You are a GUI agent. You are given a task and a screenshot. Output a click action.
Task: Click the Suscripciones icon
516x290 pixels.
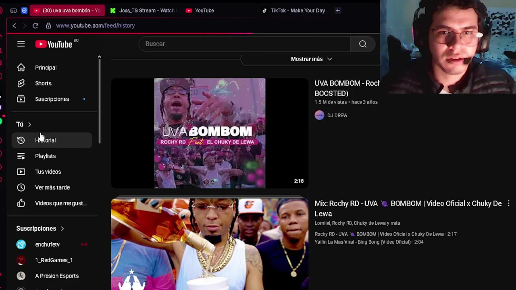(21, 99)
